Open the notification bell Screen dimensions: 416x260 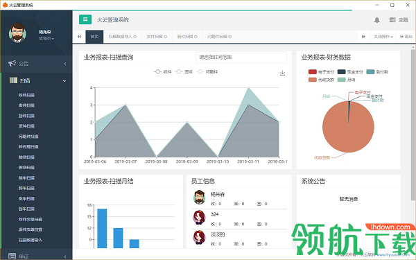(x=376, y=20)
